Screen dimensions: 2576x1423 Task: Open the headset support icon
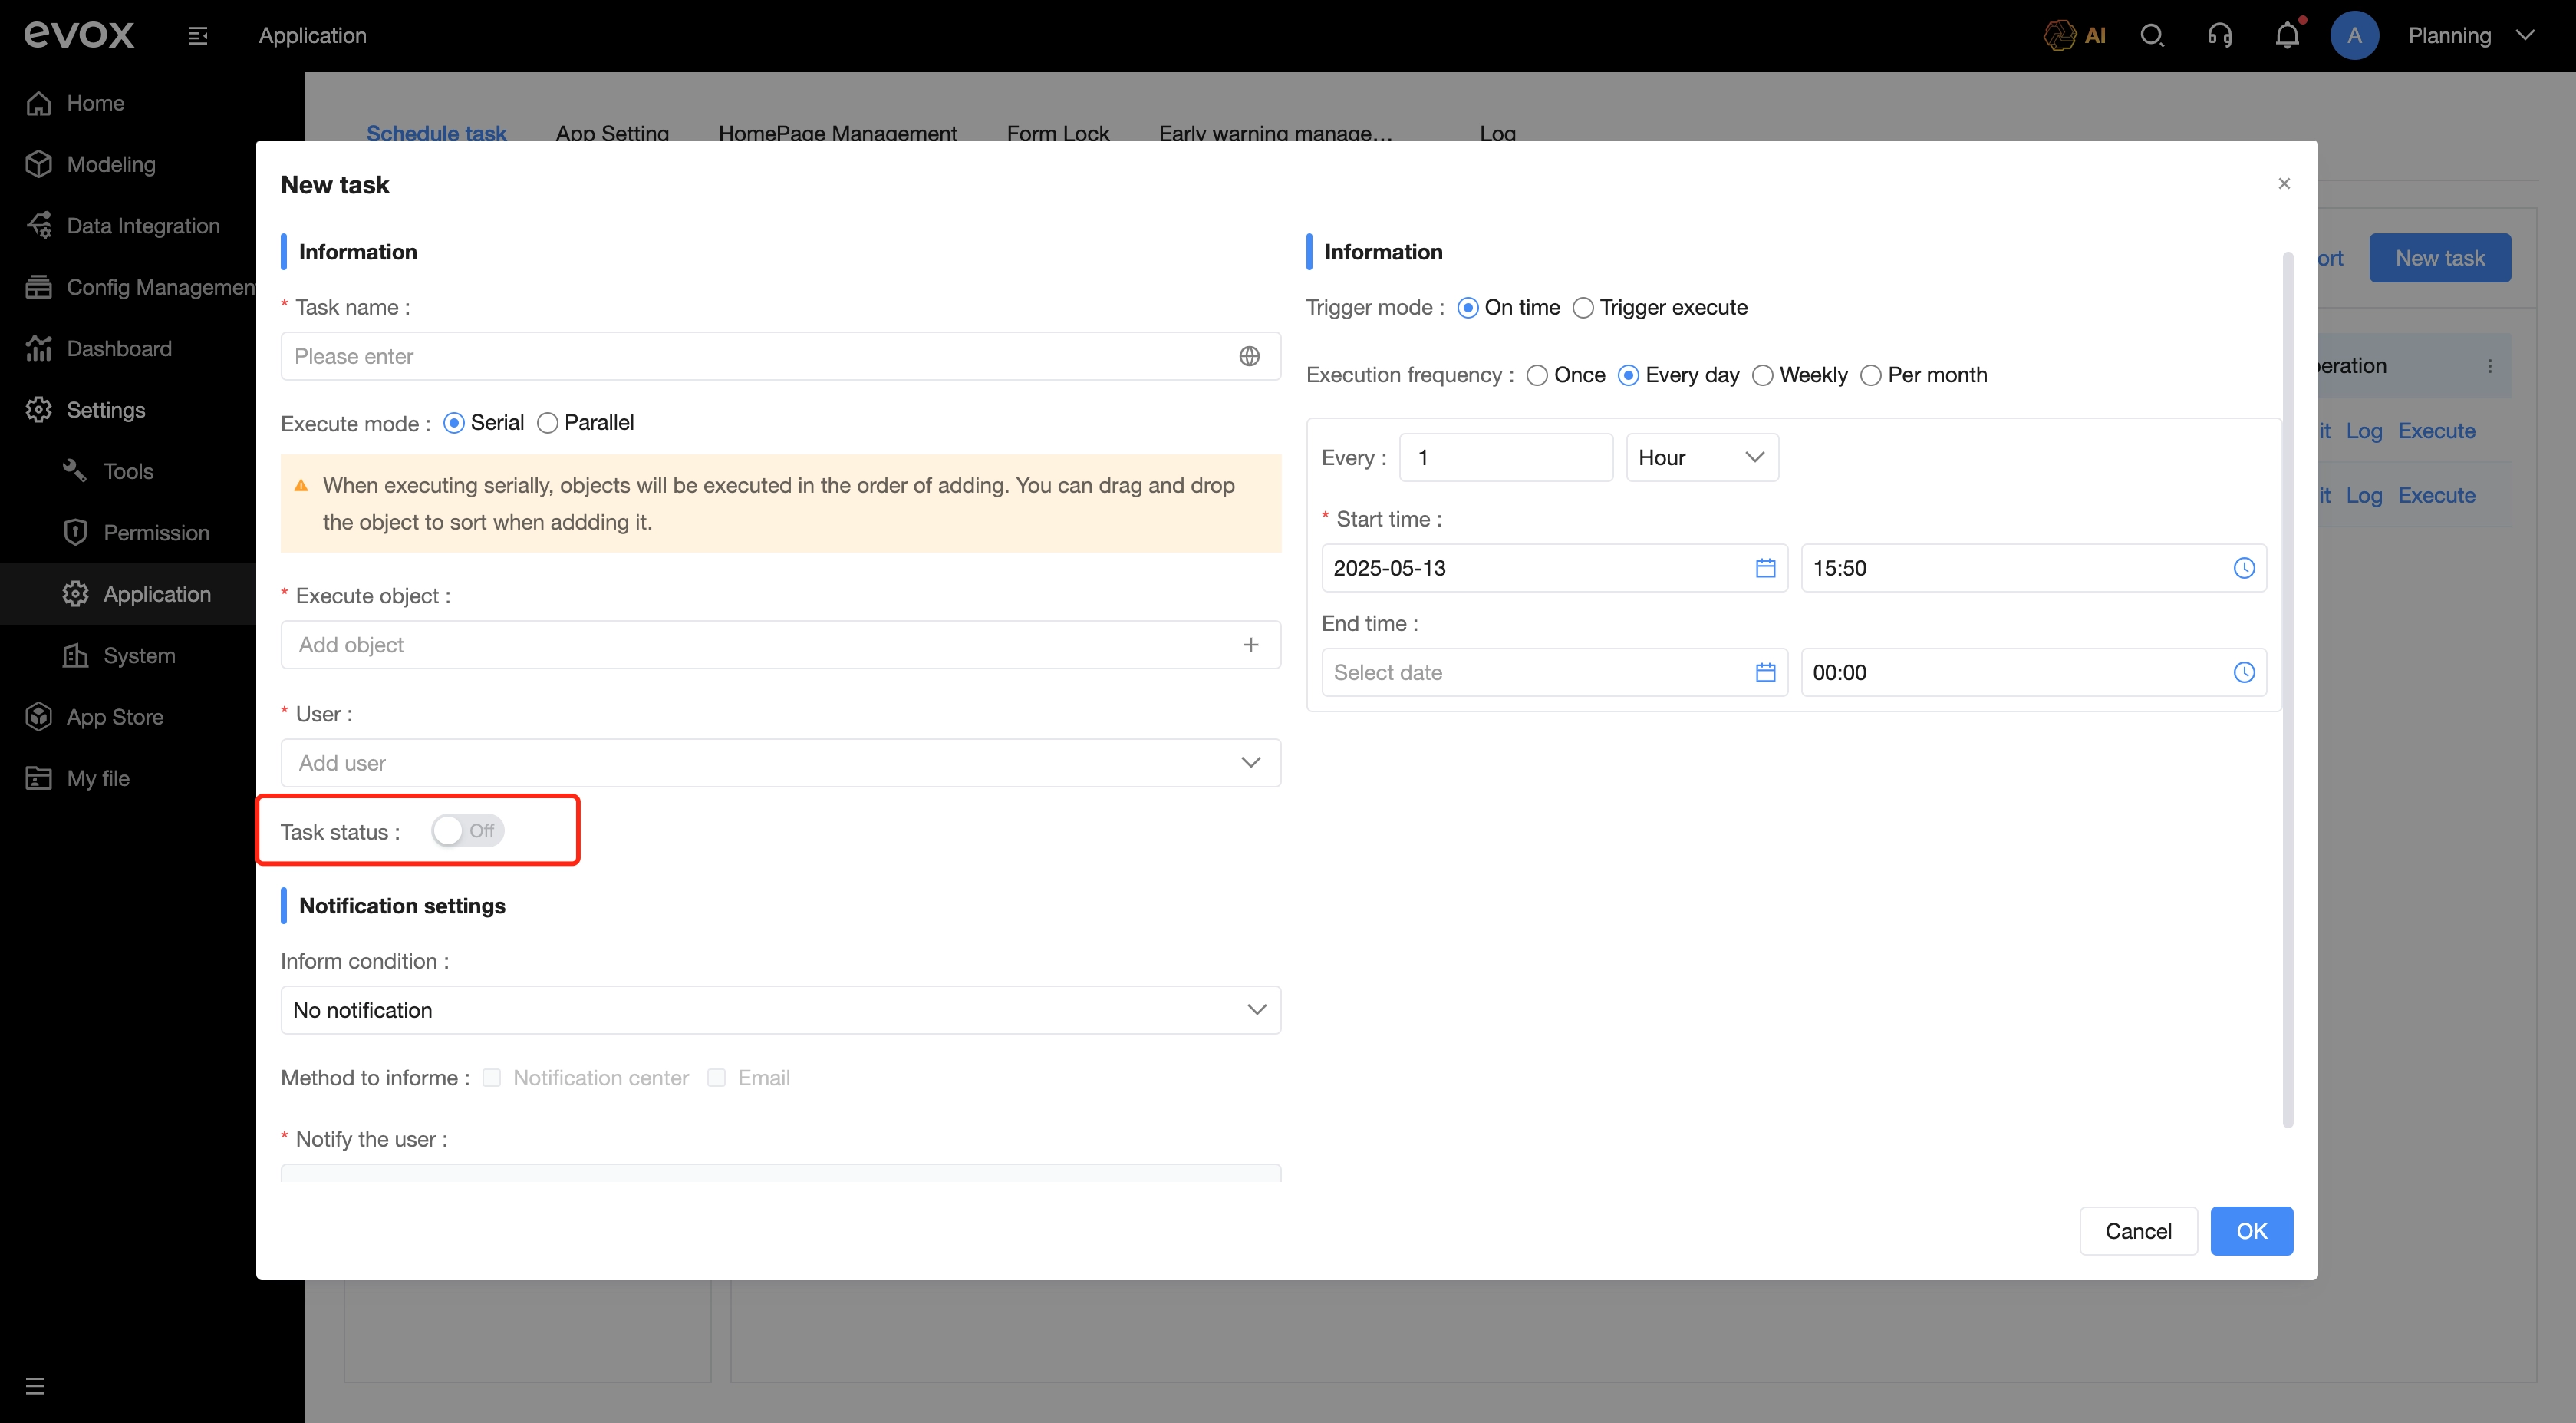coord(2219,36)
